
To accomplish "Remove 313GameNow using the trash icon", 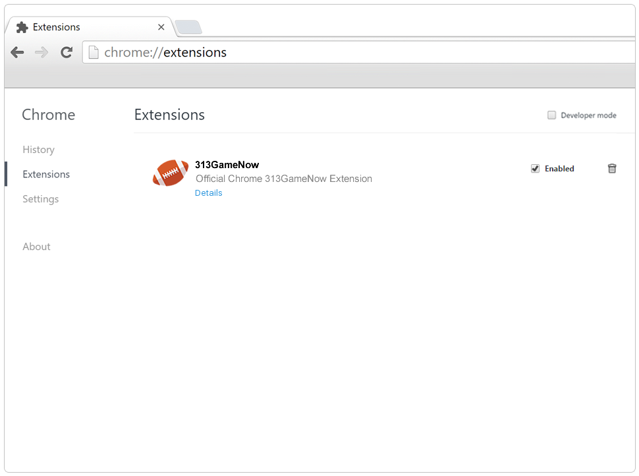I will tap(612, 169).
